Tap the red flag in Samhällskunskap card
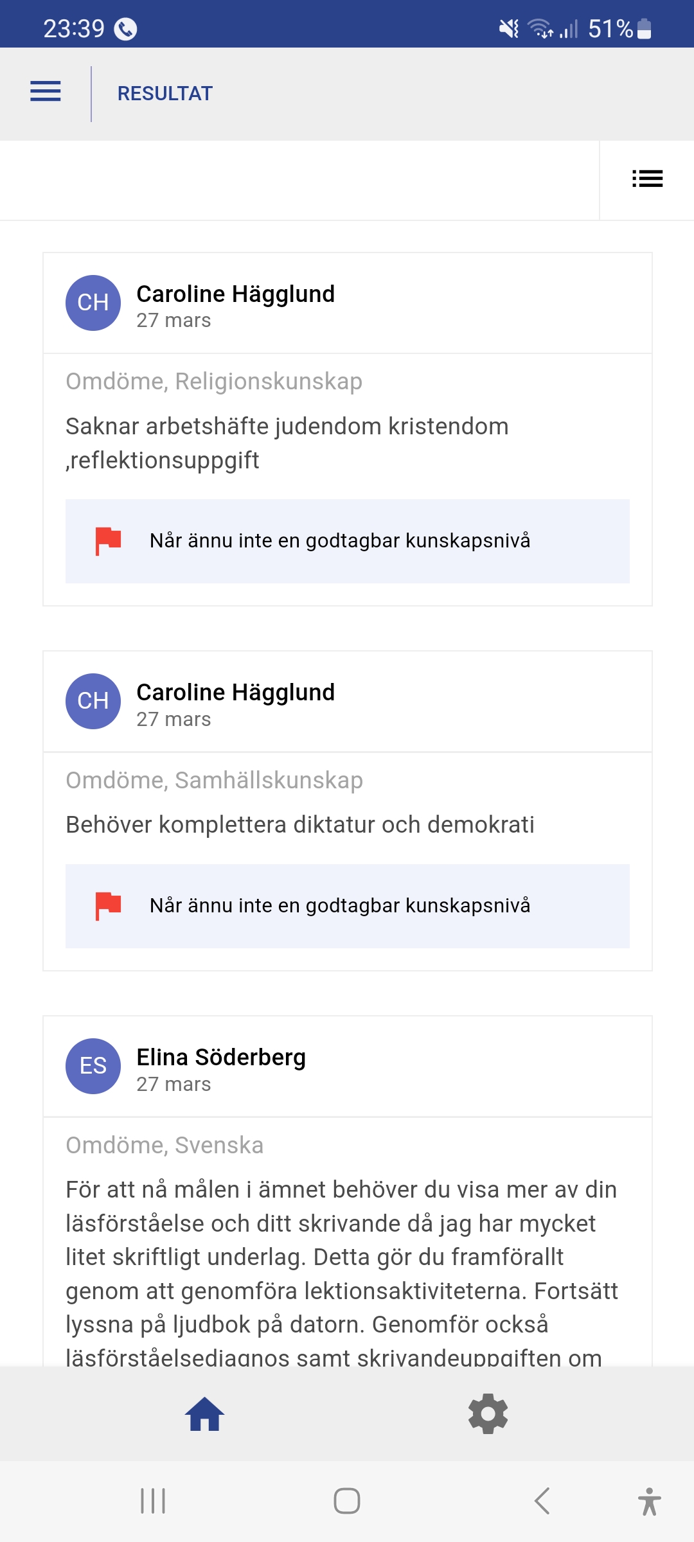The image size is (694, 1542). (108, 905)
